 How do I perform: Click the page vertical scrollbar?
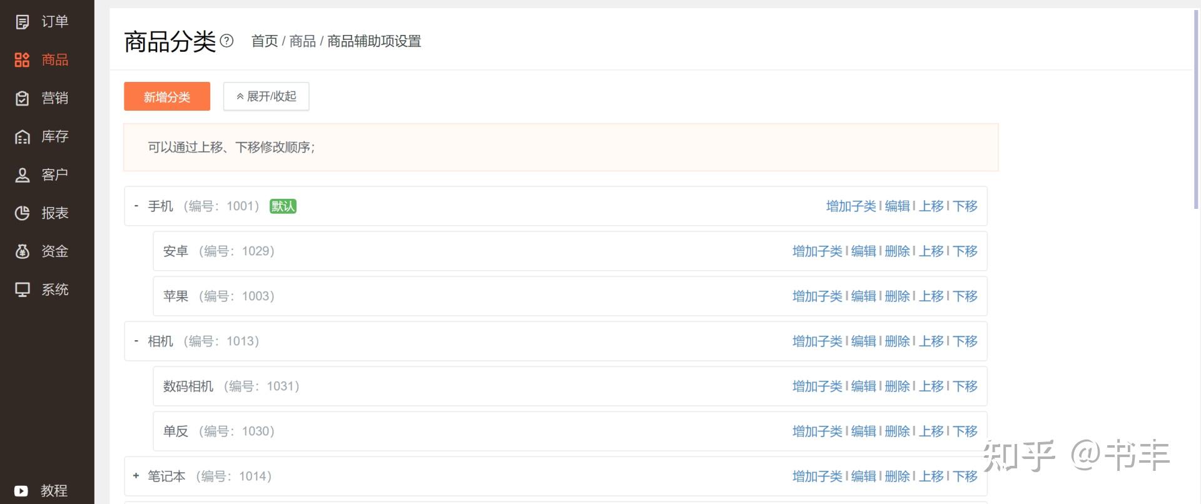[1197, 109]
